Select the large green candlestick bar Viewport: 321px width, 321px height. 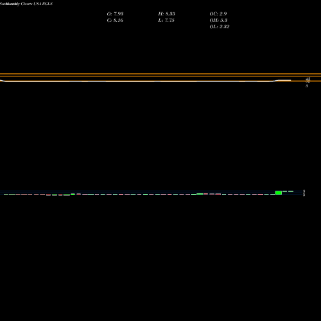(x=279, y=193)
